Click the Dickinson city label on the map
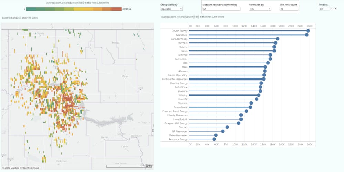This screenshot has height=172, width=344. [62, 161]
